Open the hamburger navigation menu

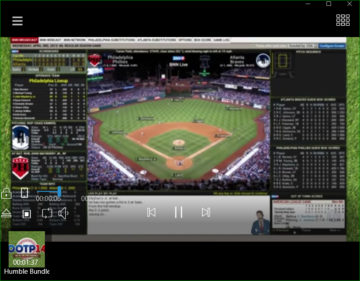pos(17,21)
